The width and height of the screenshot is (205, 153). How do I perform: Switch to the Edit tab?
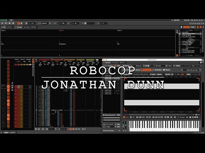click(x=3, y=27)
